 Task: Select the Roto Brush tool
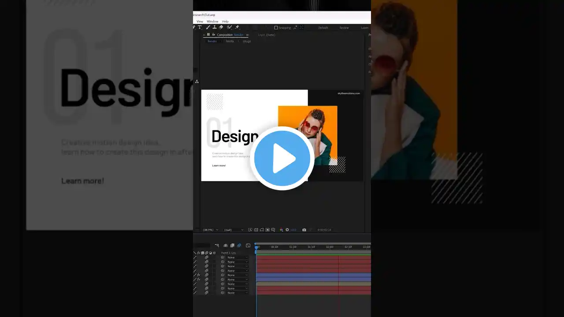coord(229,27)
